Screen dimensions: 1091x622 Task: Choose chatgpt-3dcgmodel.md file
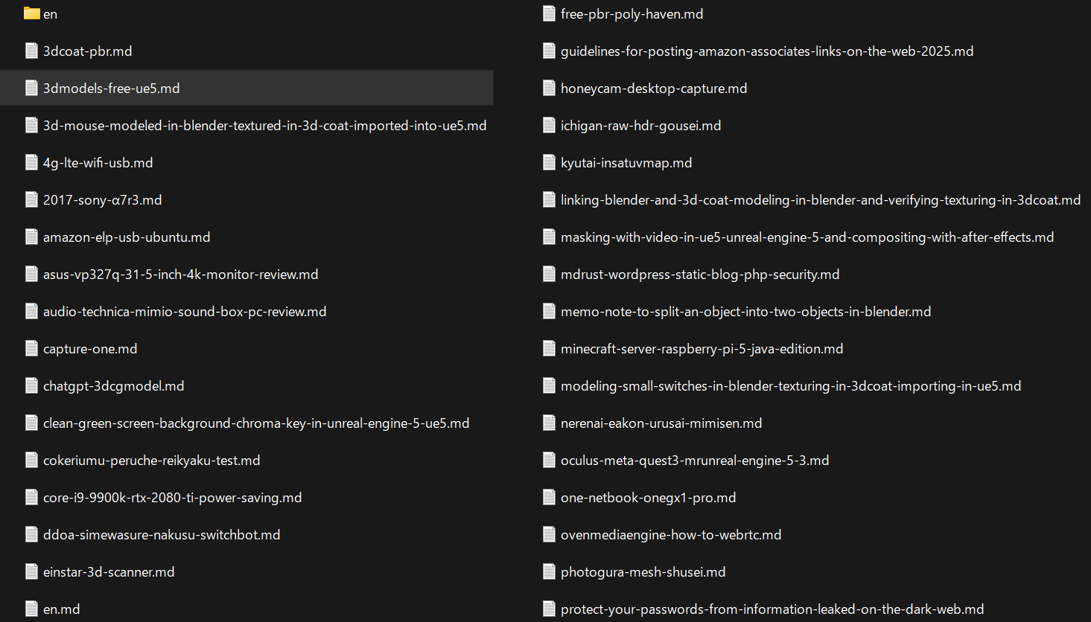[x=114, y=385]
